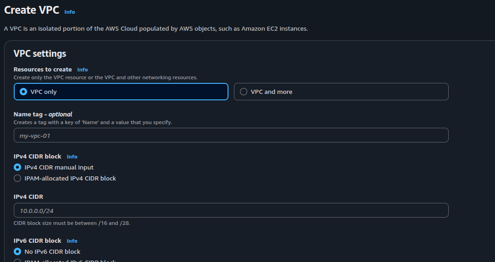Click the Resources to create label
The height and width of the screenshot is (262, 495).
tap(43, 69)
